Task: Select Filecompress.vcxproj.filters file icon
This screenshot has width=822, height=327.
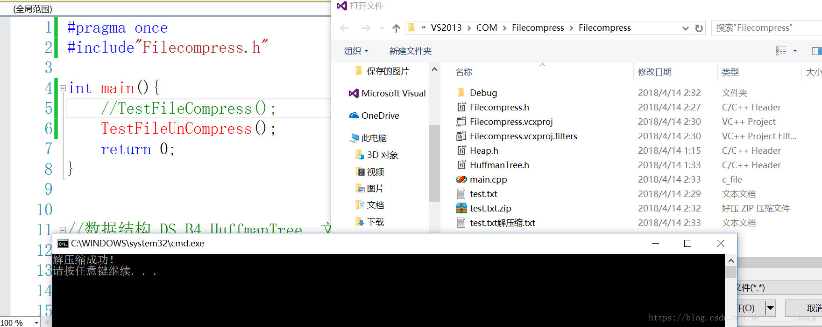Action: pyautogui.click(x=461, y=136)
